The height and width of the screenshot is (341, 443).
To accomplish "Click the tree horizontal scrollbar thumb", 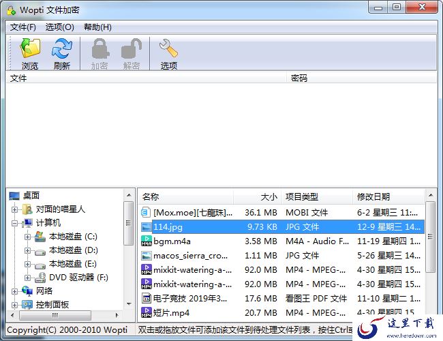I will [55, 315].
